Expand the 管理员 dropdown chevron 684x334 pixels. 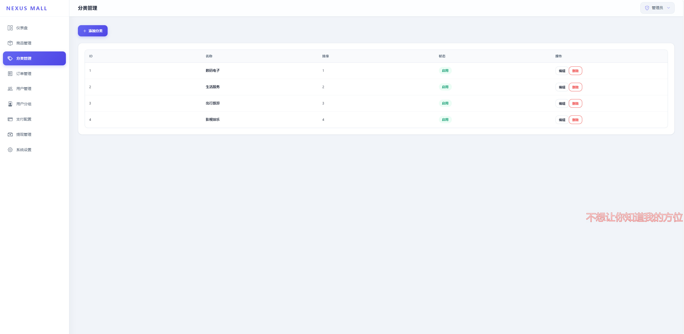(668, 8)
